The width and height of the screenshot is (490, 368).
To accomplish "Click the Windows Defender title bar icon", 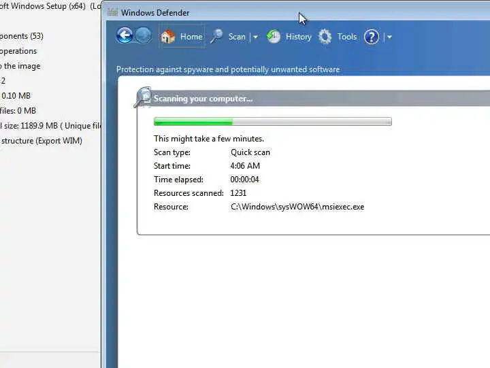I will (x=112, y=12).
